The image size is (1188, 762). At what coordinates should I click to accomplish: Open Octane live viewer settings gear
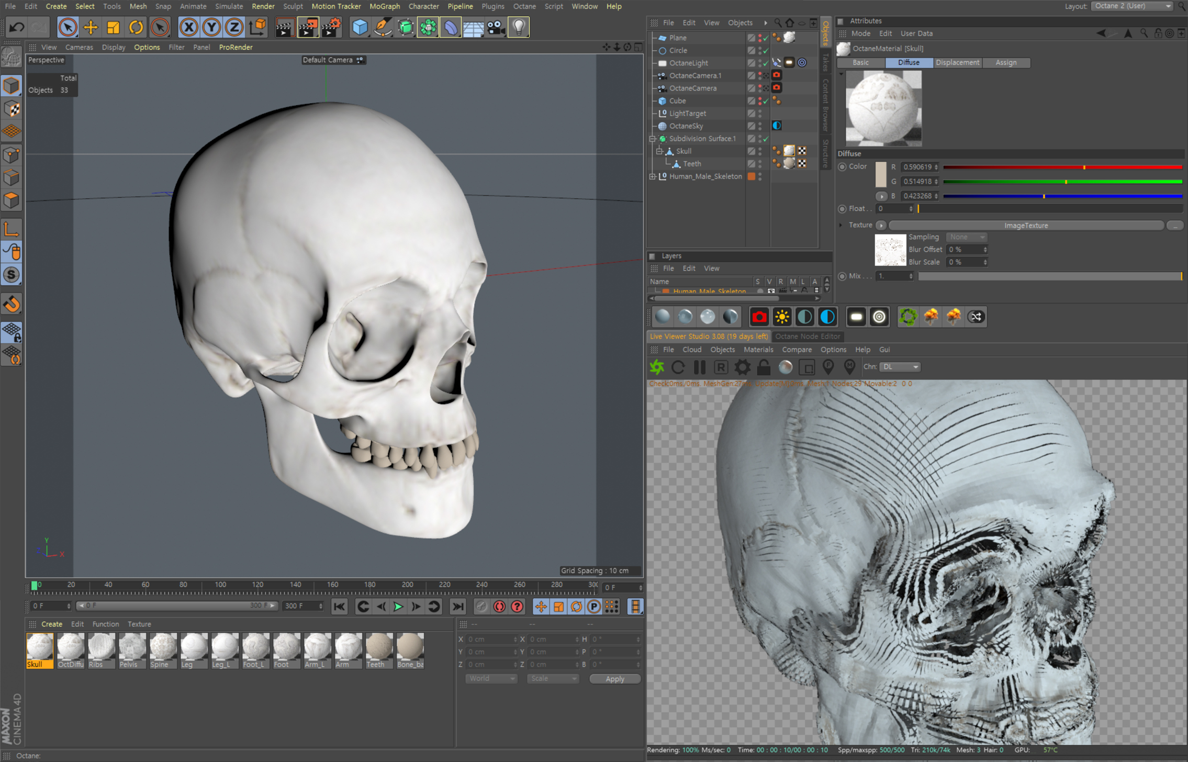[x=742, y=367]
